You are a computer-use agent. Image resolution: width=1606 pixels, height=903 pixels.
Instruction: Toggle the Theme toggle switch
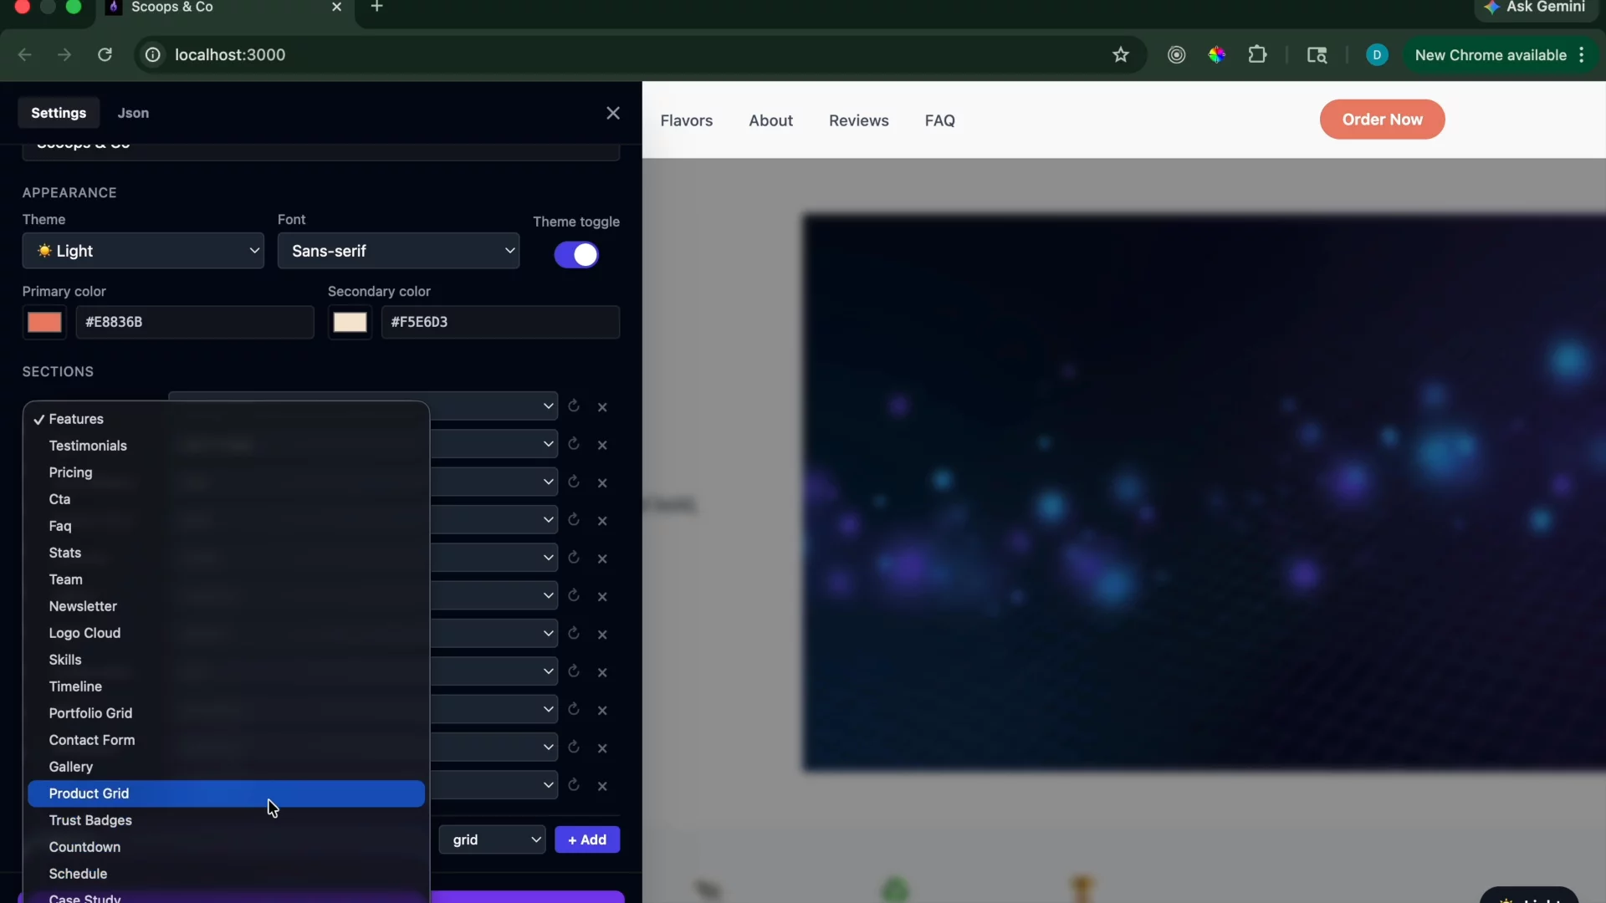pyautogui.click(x=576, y=255)
